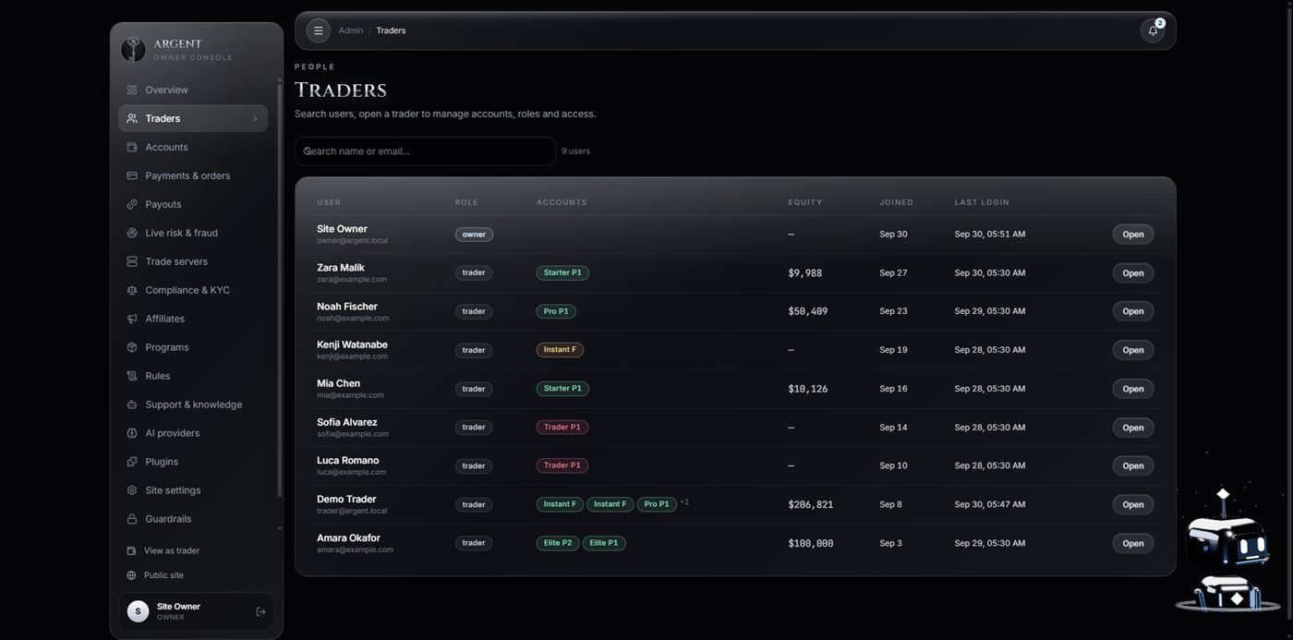Click Noah Fischer's Pro P1 badge
The height and width of the screenshot is (640, 1293).
point(556,311)
